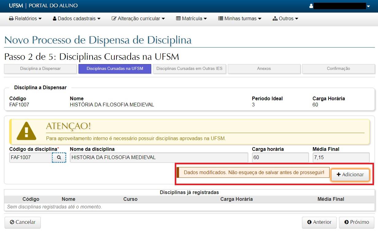Click the Cancelar button

(23, 222)
